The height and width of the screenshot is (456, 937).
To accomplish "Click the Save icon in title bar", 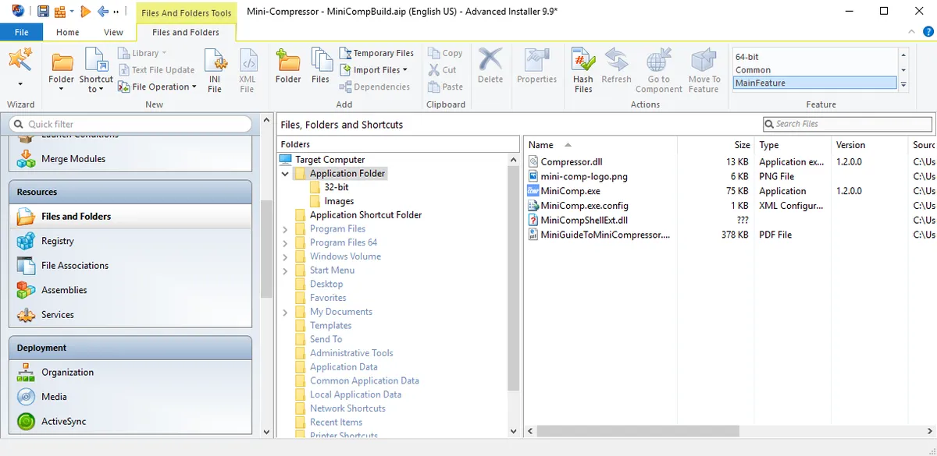I will (42, 11).
